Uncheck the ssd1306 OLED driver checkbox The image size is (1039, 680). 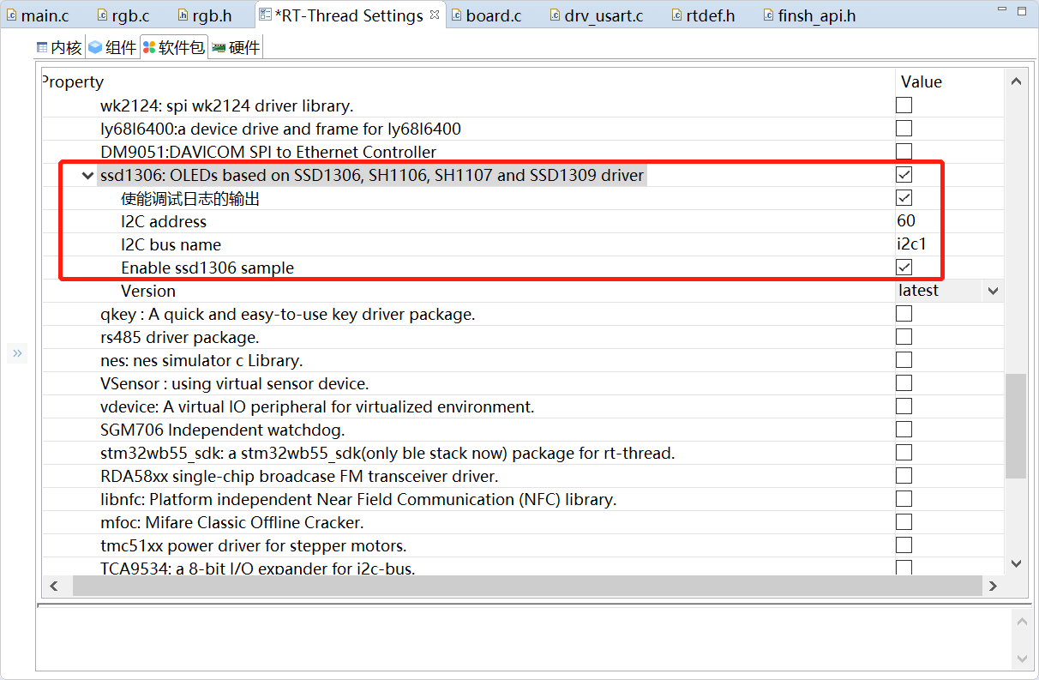point(904,175)
